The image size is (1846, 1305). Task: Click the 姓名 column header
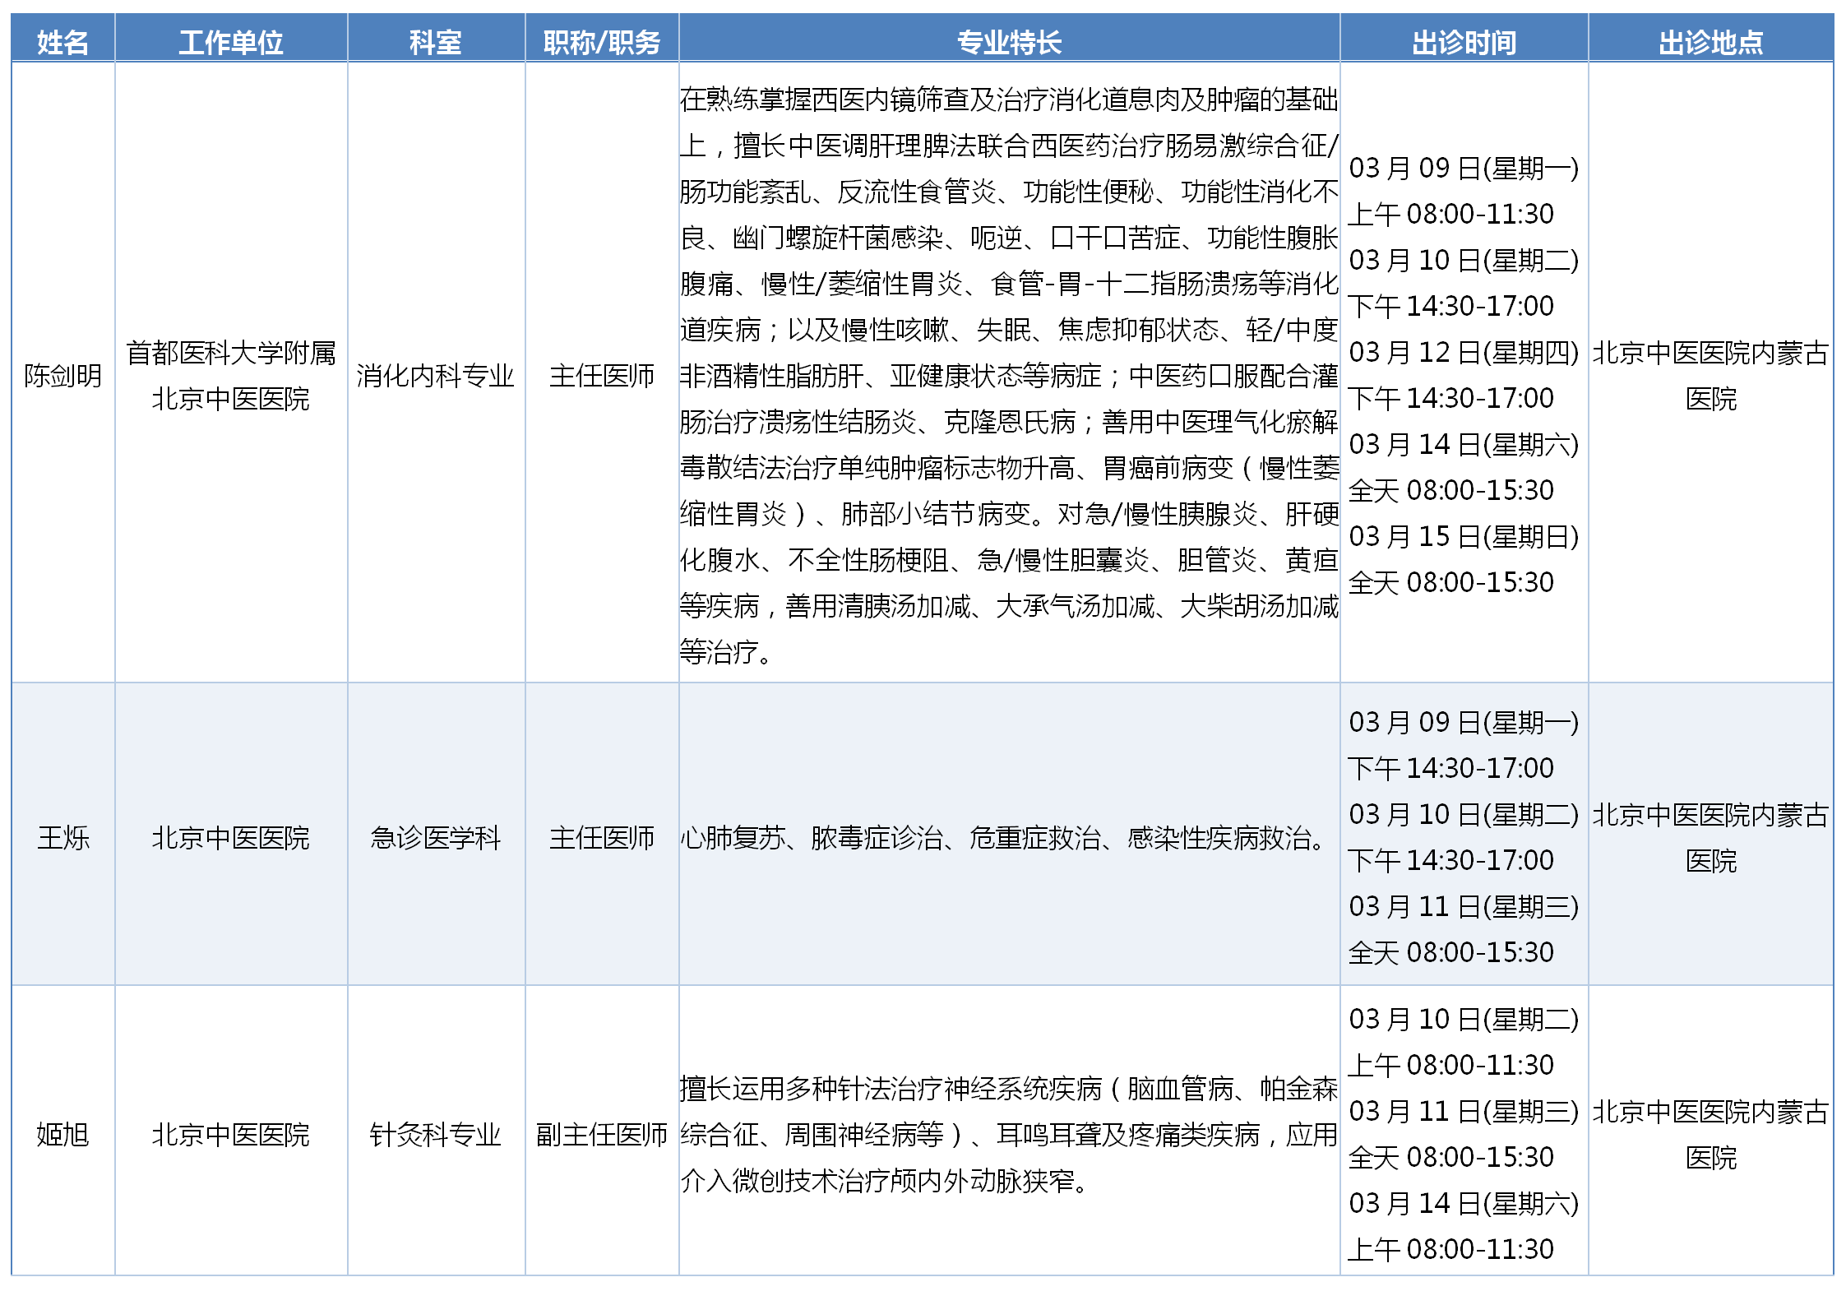(x=62, y=42)
